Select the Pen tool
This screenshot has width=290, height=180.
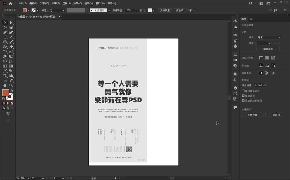(x=5, y=32)
